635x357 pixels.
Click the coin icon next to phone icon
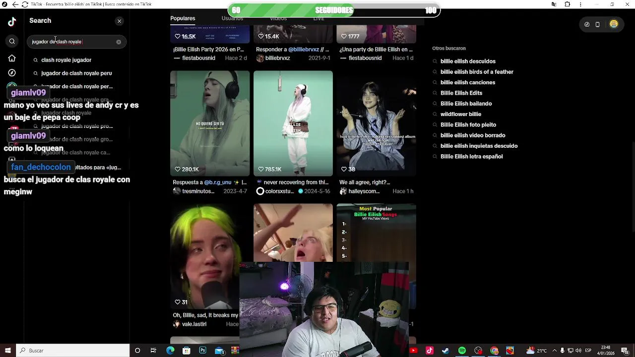(587, 24)
